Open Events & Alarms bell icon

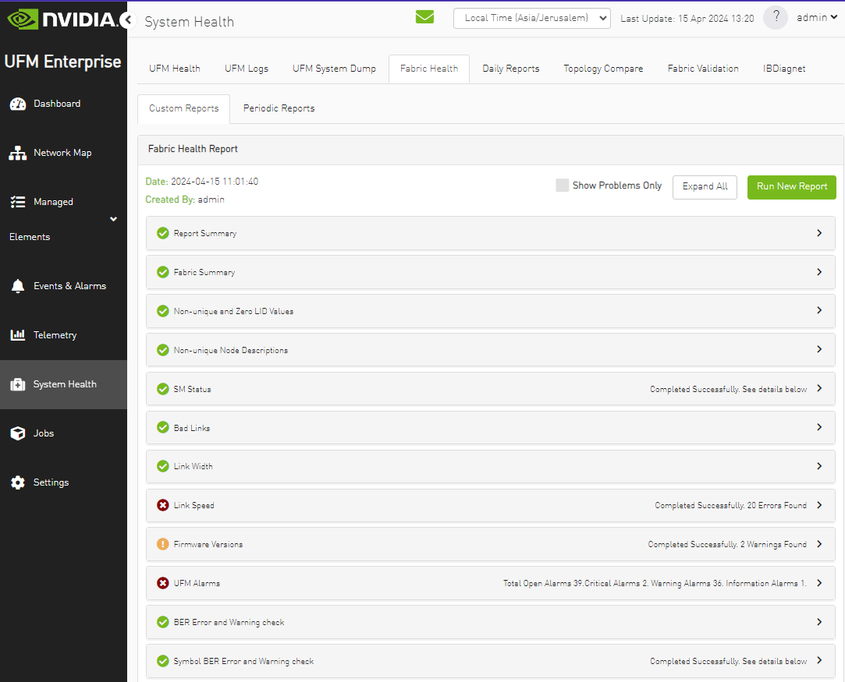(17, 287)
